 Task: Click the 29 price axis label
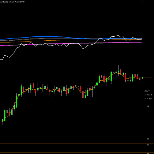coord(148,106)
